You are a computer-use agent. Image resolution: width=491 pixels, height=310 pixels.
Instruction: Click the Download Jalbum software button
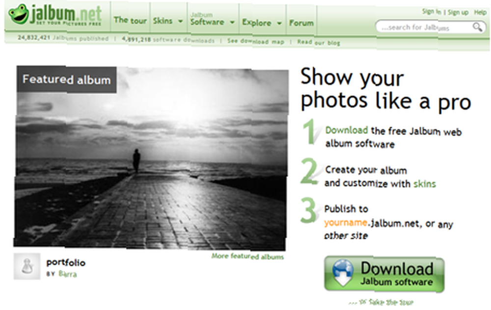click(384, 274)
